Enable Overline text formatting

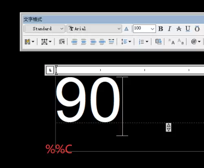197,29
